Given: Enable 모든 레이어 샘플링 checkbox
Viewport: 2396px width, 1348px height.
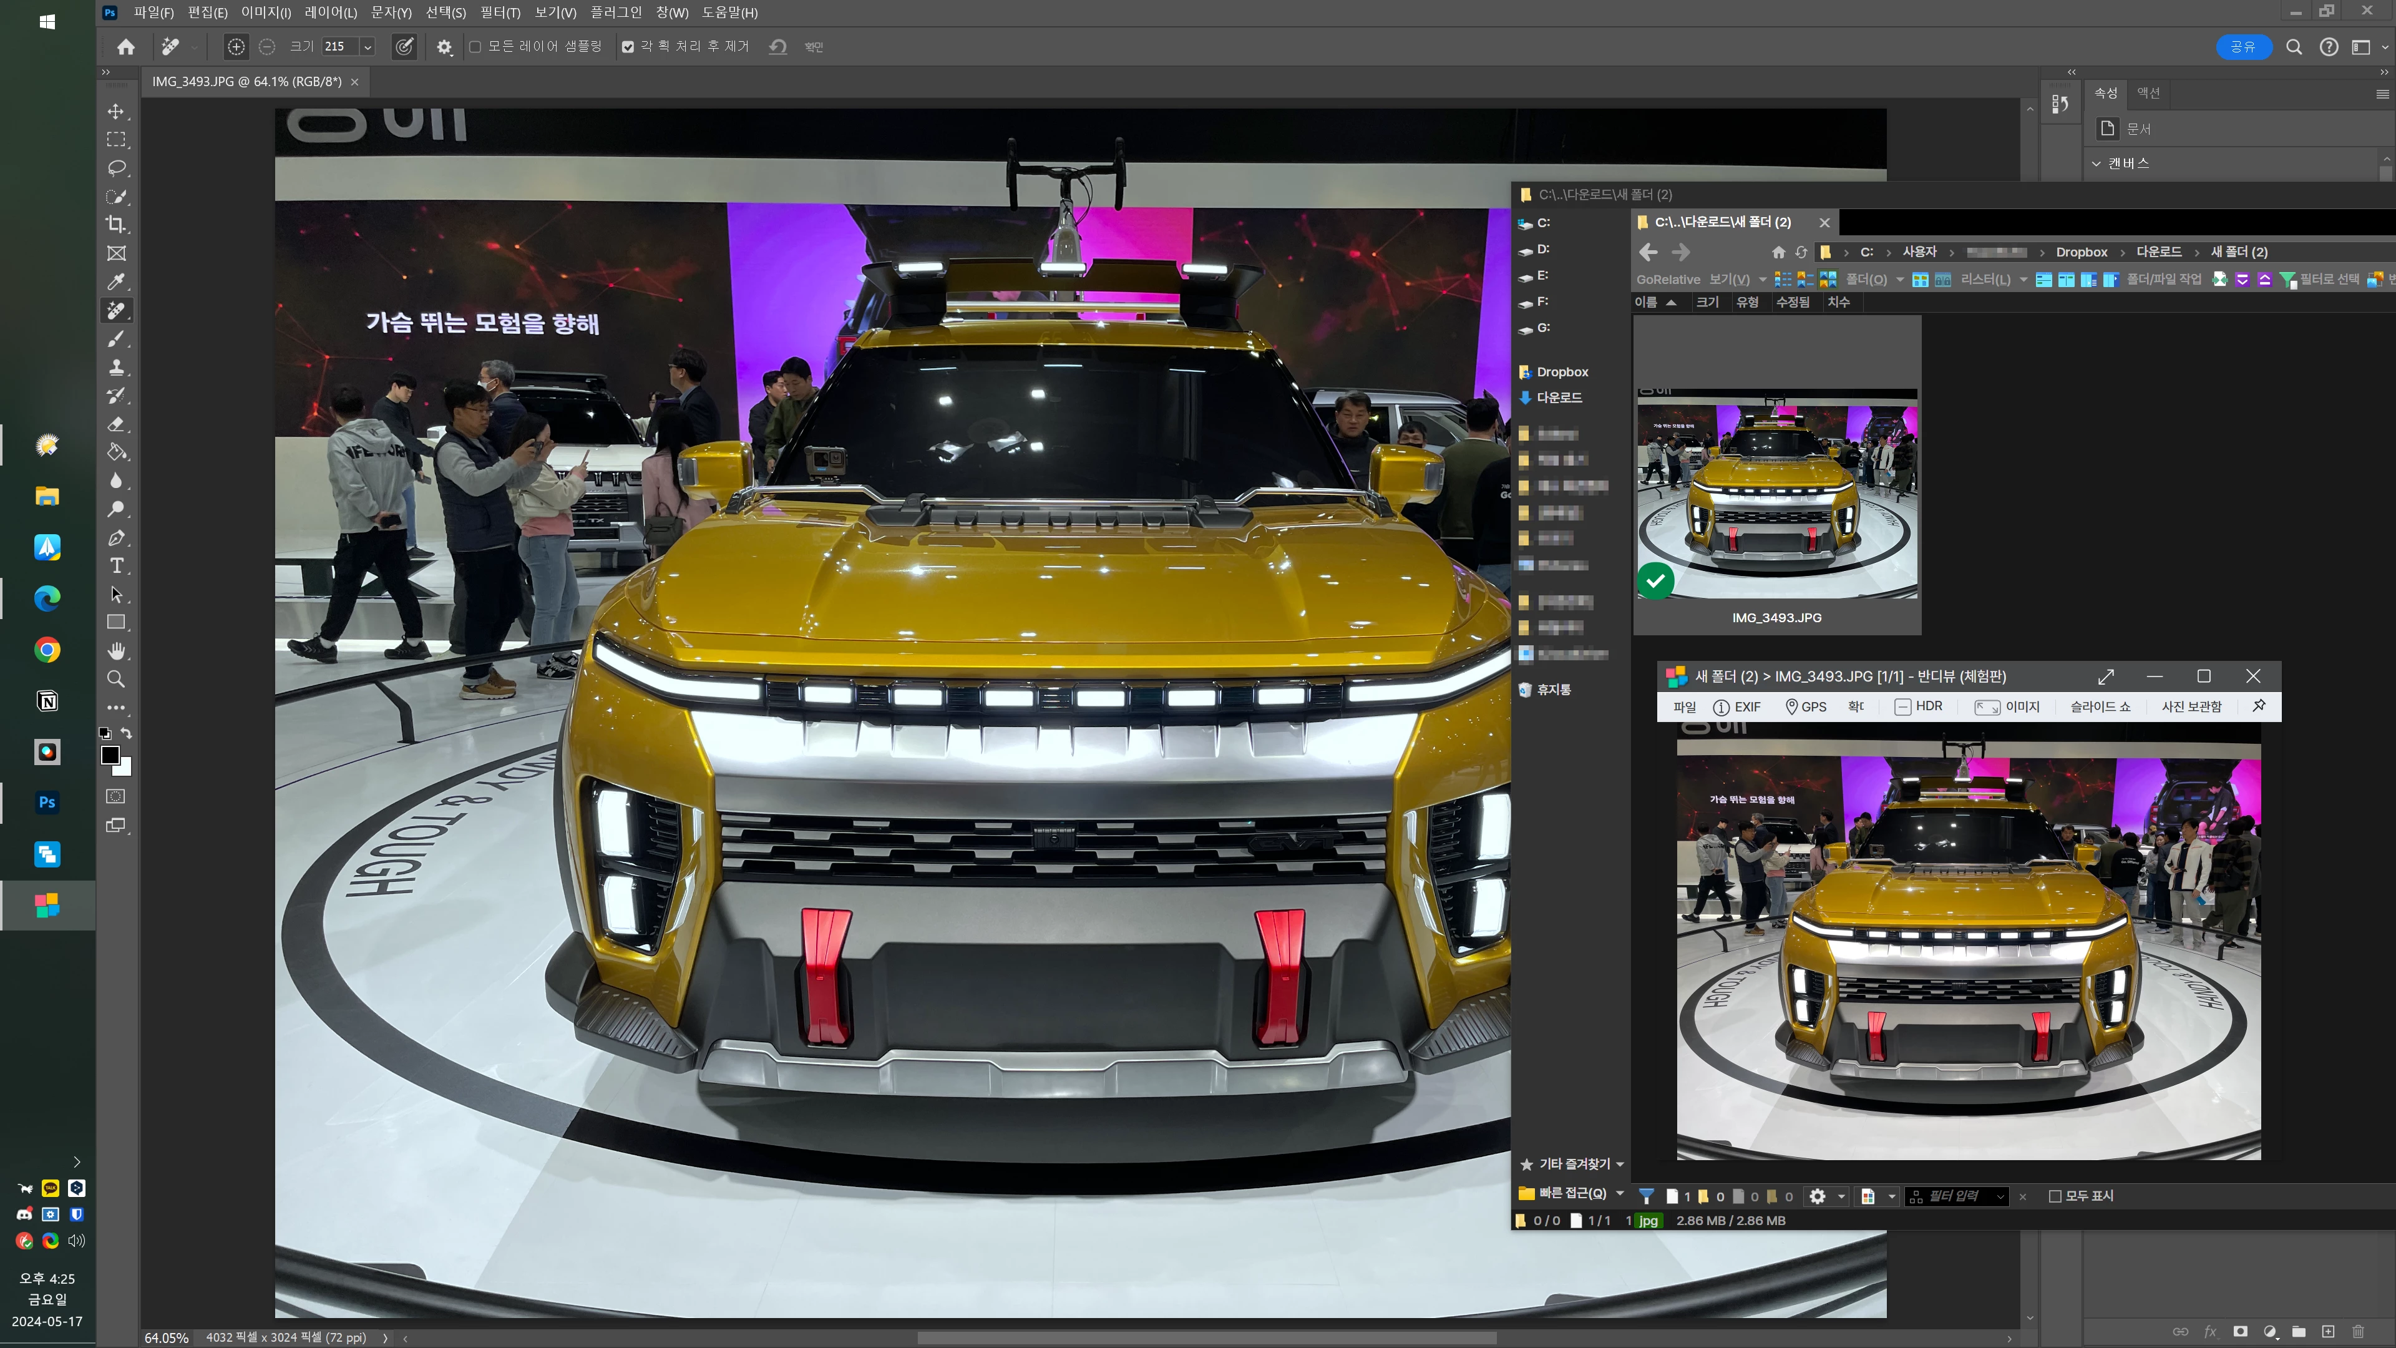Looking at the screenshot, I should (x=475, y=47).
